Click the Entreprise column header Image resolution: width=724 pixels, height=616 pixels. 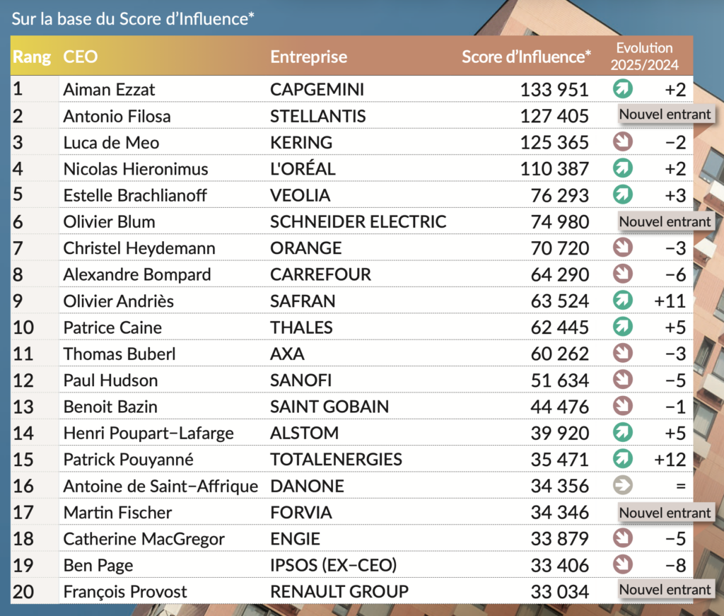click(x=308, y=57)
